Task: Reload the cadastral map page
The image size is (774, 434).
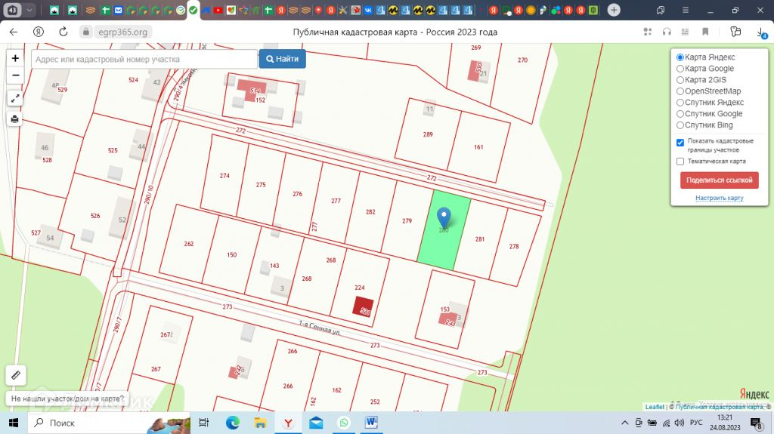Action: [63, 32]
